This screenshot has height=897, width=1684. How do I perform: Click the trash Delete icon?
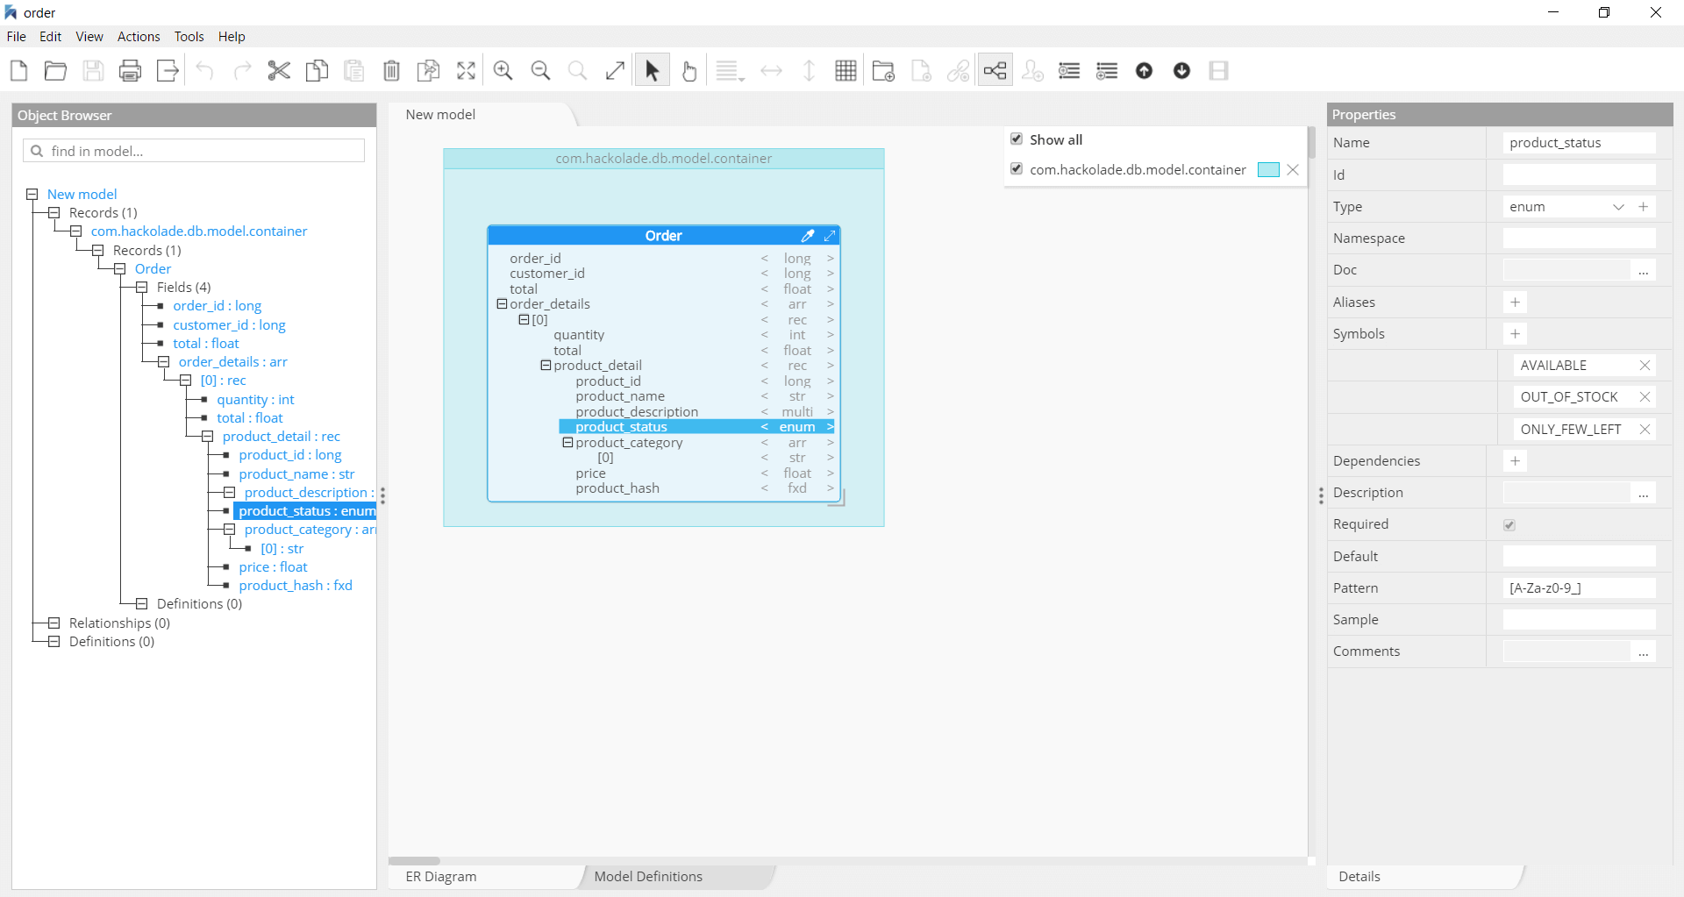(x=391, y=71)
